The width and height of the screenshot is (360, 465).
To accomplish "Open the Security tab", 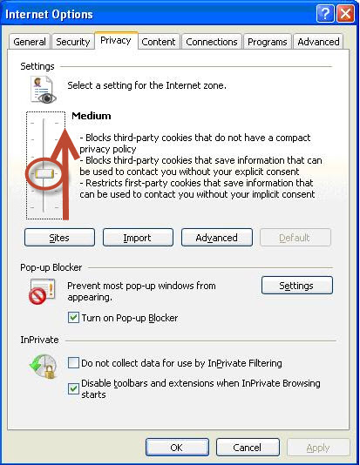I will coord(73,42).
